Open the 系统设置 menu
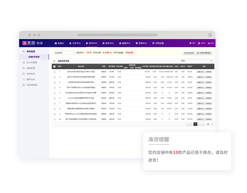Screen dimensions: 247x193 [x=158, y=43]
